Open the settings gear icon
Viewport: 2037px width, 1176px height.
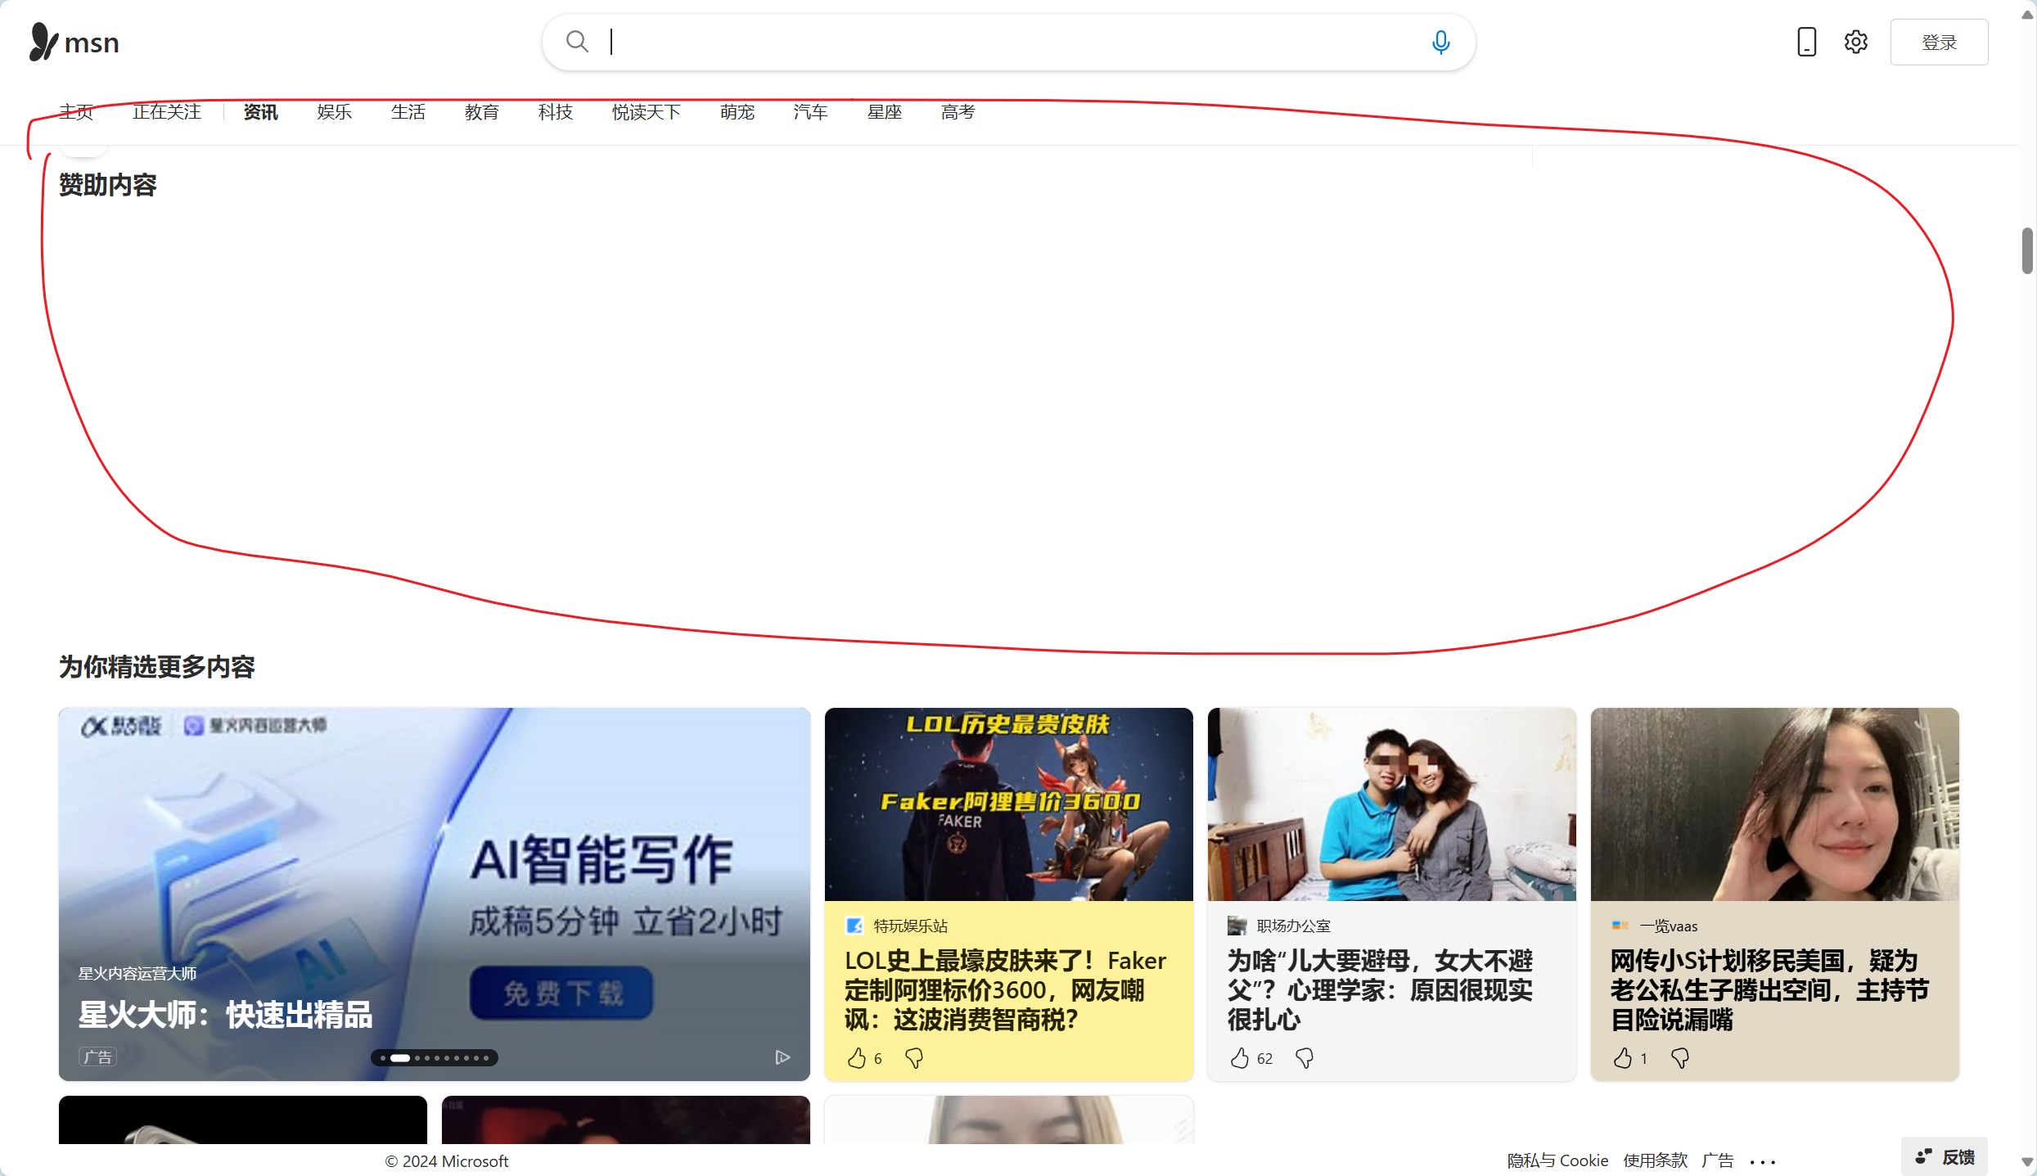tap(1855, 42)
